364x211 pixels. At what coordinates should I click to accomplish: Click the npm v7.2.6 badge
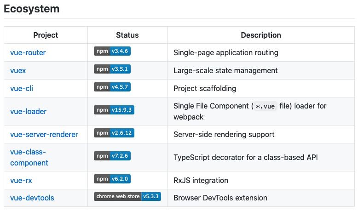coord(112,156)
